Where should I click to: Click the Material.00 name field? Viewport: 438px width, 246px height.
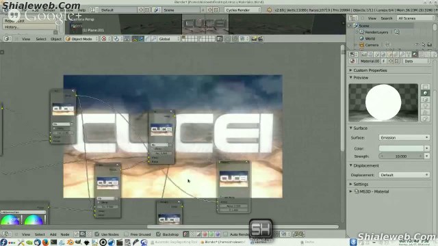tap(370, 61)
